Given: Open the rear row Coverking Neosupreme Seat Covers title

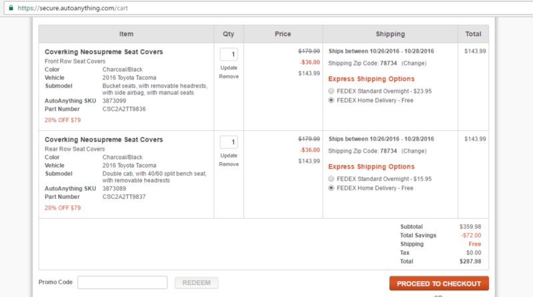Looking at the screenshot, I should click(x=103, y=139).
